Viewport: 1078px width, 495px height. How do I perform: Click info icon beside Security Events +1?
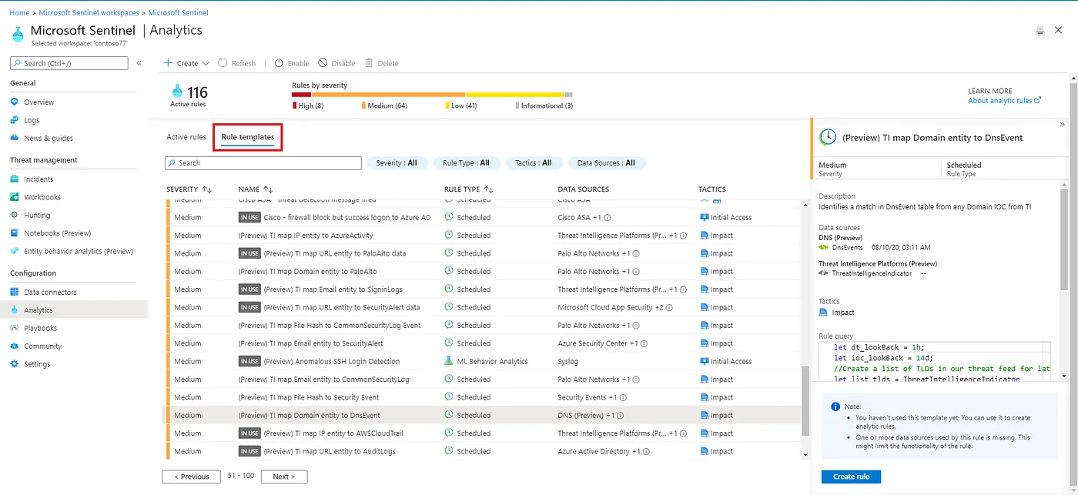[624, 397]
